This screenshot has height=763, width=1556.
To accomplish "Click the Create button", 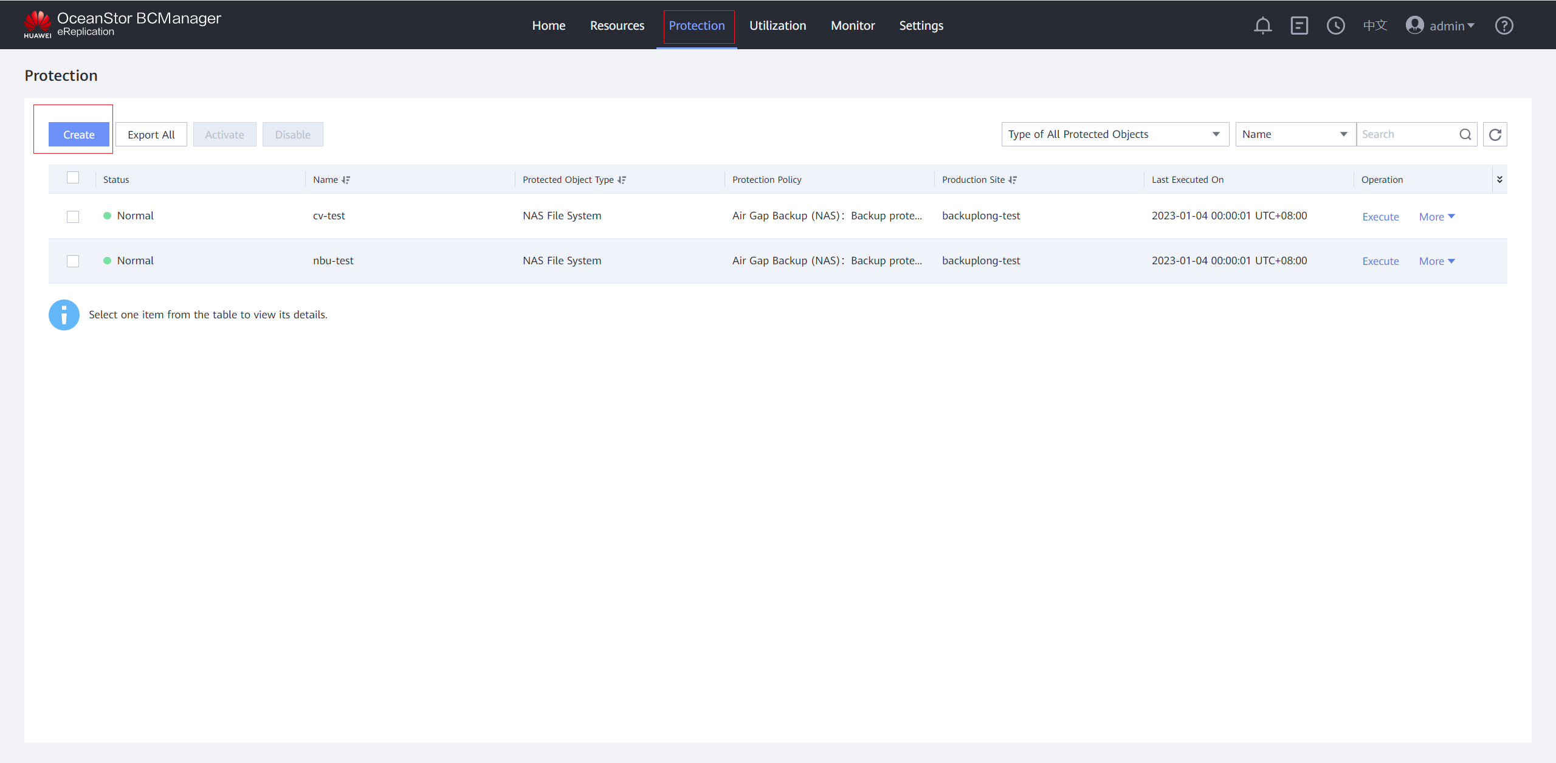I will [x=79, y=134].
